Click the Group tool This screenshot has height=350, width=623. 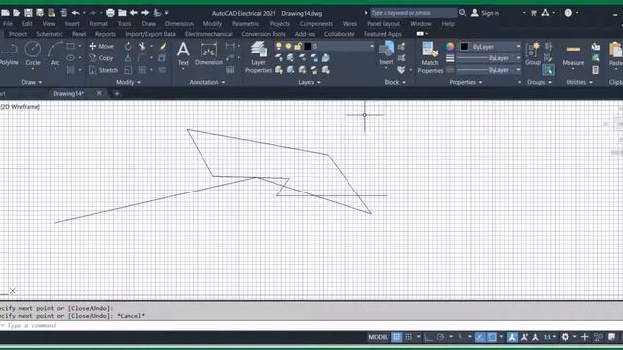tap(532, 53)
